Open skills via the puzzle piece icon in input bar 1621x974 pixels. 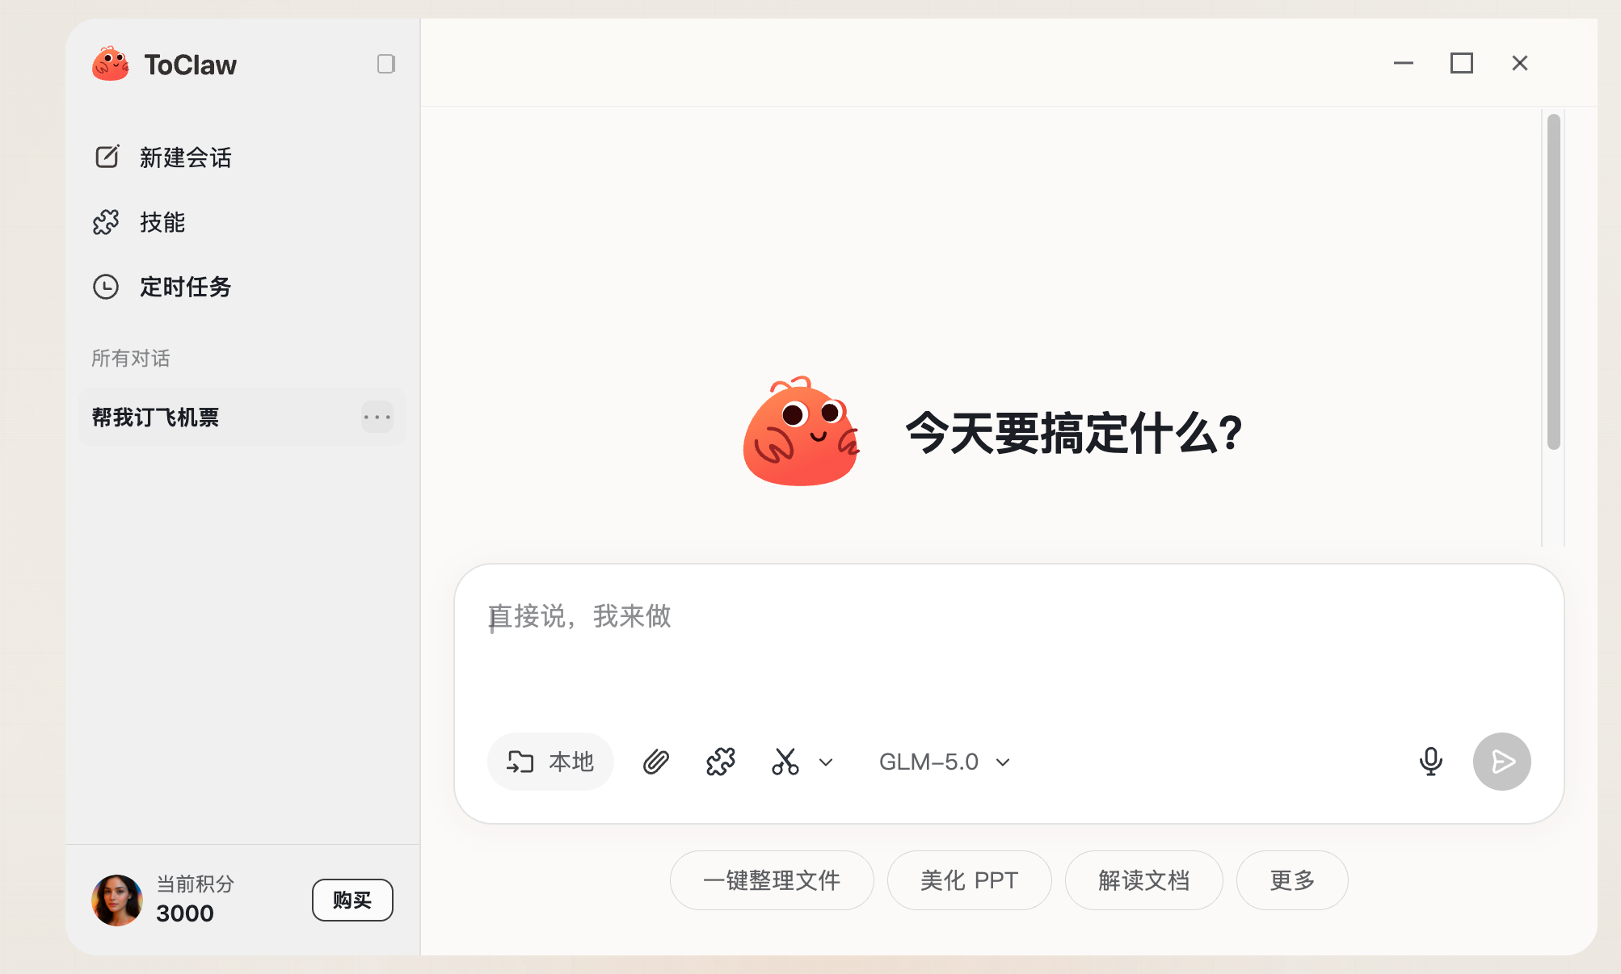tap(721, 762)
